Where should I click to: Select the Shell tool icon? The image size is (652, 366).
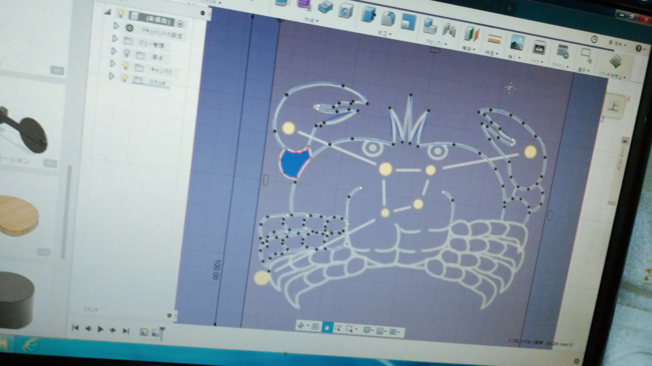pyautogui.click(x=408, y=22)
